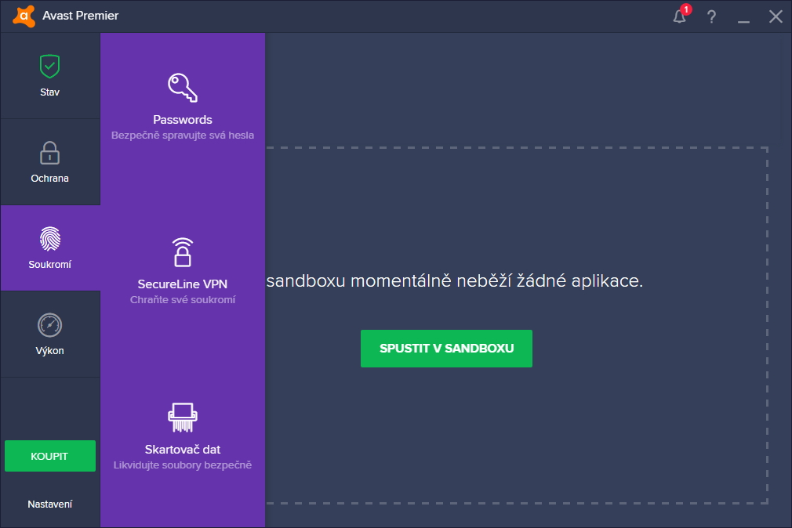This screenshot has height=528, width=792.
Task: Click the Avast Premier title text
Action: 80,16
